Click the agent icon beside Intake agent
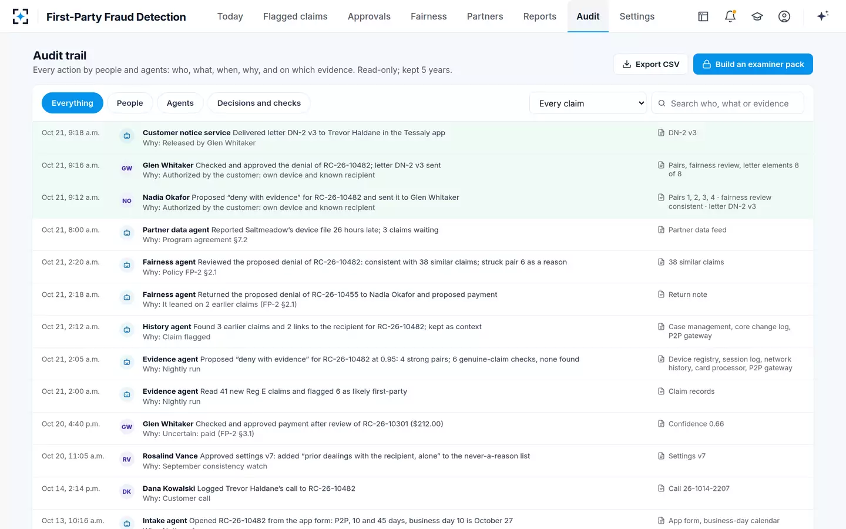The width and height of the screenshot is (846, 529). click(x=127, y=523)
